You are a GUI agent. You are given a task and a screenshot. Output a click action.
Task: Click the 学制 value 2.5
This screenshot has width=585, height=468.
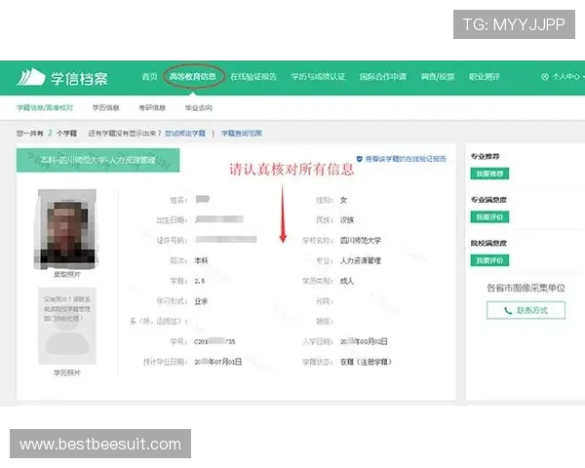click(200, 281)
